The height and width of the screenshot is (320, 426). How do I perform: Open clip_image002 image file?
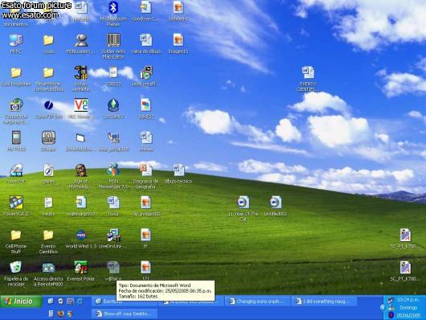146,203
